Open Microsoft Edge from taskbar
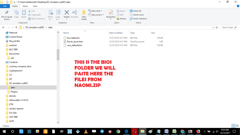This screenshot has height=135, width=240. tap(126, 132)
